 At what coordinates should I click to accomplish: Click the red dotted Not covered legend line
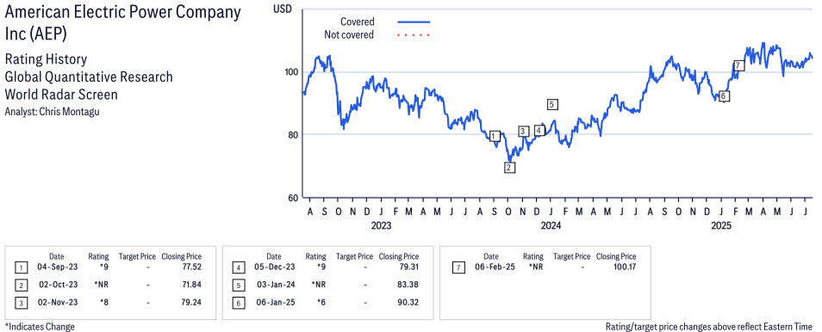click(414, 35)
